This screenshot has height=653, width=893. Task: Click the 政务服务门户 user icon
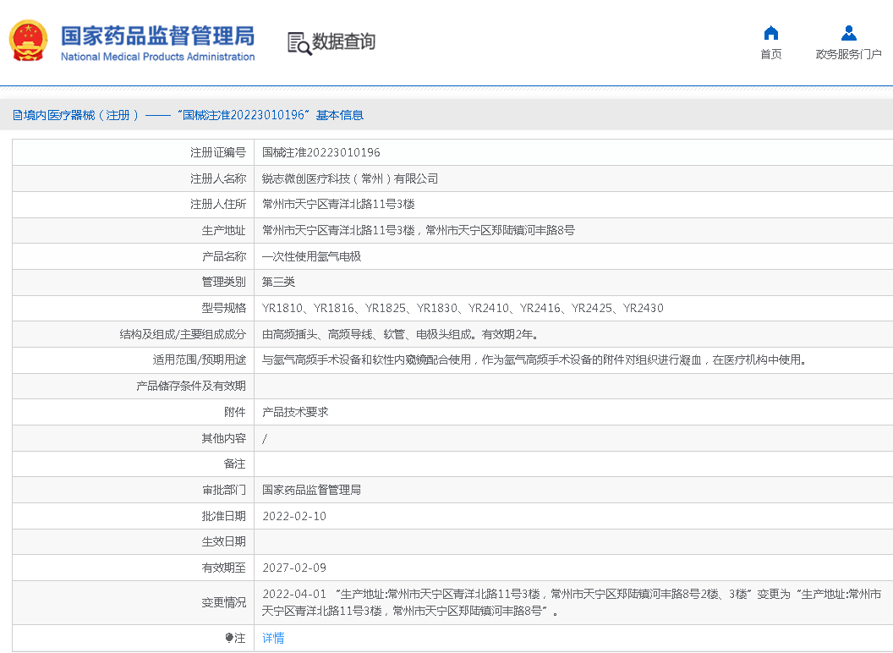pos(848,33)
